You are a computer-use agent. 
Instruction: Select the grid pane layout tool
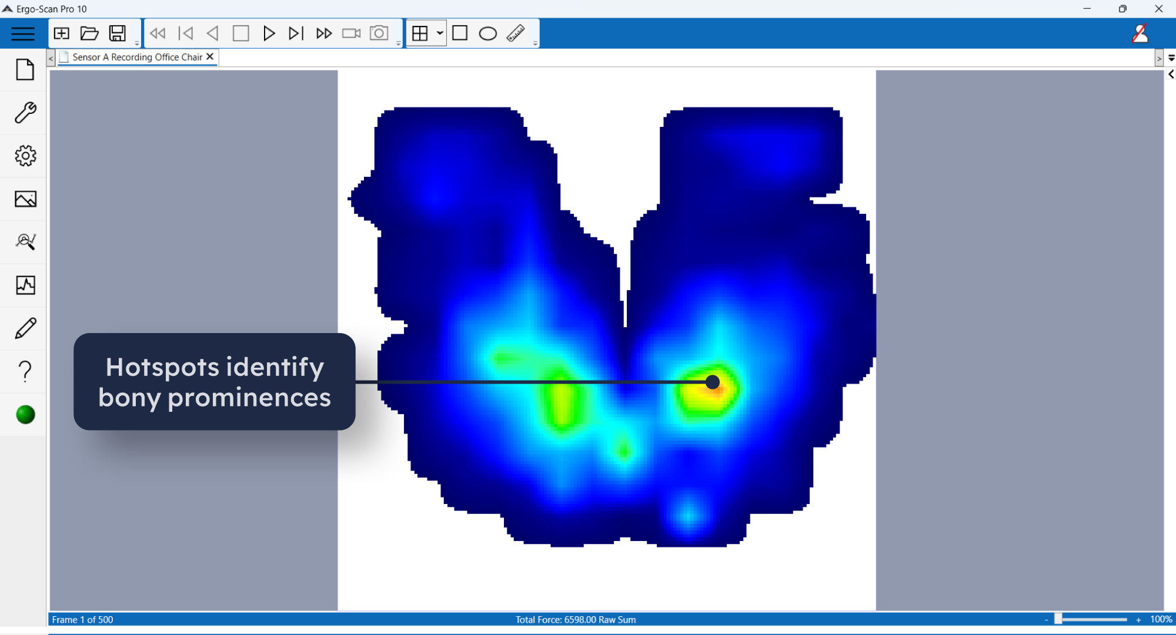tap(420, 33)
